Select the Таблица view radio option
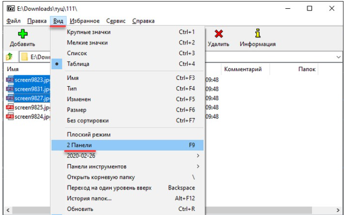344x215 pixels. tap(77, 64)
